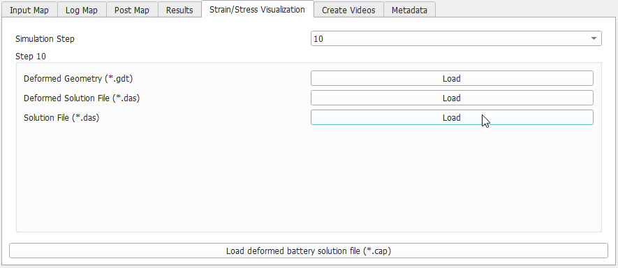The height and width of the screenshot is (268, 618).
Task: Click the Deformed Solution File (*.das) label
Action: coord(82,98)
